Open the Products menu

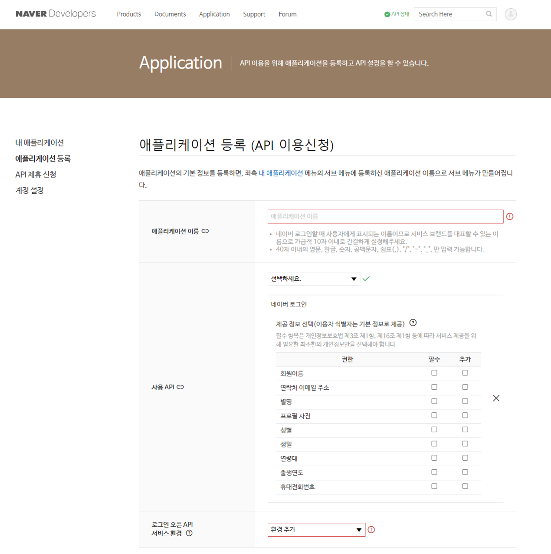[129, 14]
